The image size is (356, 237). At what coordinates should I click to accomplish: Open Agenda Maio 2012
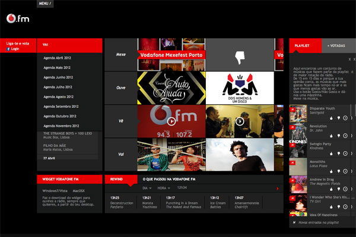pos(57,68)
